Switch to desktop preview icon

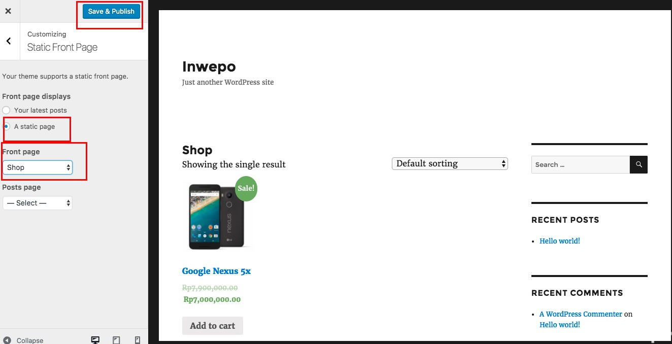pyautogui.click(x=95, y=340)
